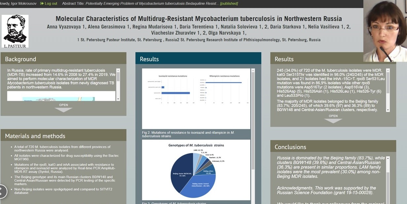Click the Conclusions section header
The image size is (407, 204).
click(333, 146)
